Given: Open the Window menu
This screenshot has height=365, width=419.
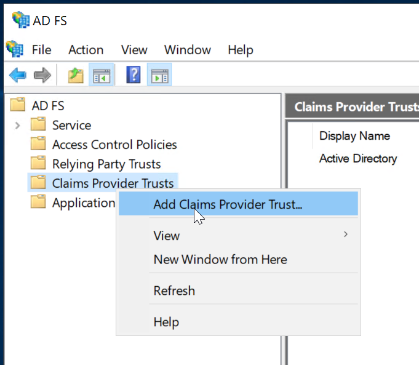Looking at the screenshot, I should point(188,50).
